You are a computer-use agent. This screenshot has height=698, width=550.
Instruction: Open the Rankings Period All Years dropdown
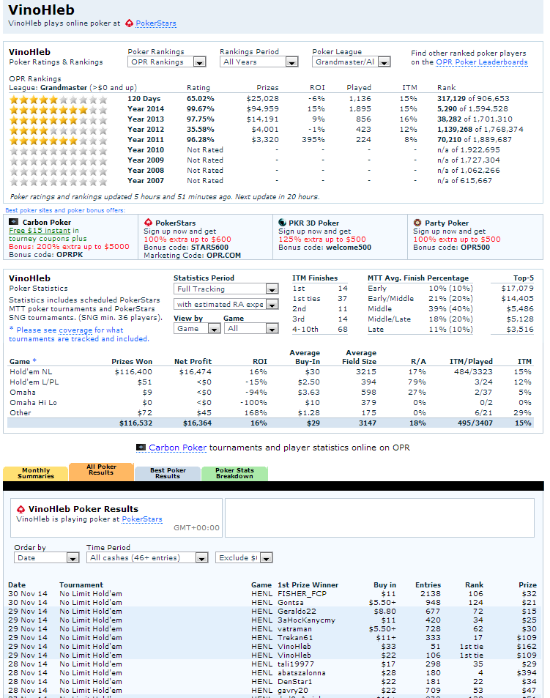[x=259, y=62]
